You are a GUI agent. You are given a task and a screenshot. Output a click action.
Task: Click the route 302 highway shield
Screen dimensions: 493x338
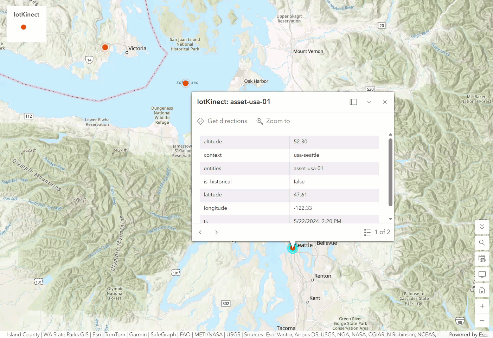(x=226, y=304)
